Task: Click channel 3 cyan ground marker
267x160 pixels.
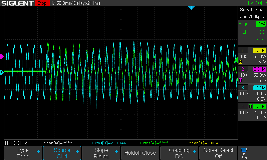Action: [2, 72]
